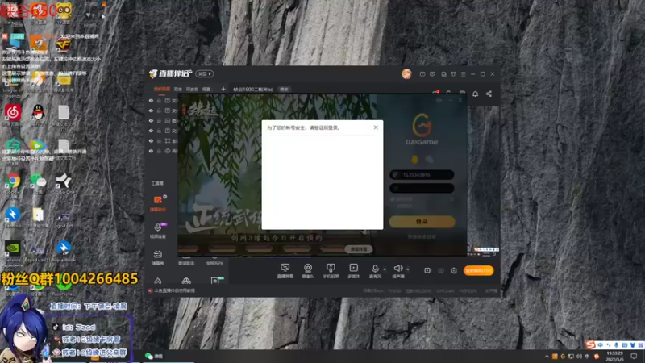The image size is (645, 363).
Task: Open the Google Chrome desktop shortcut
Action: [13, 184]
